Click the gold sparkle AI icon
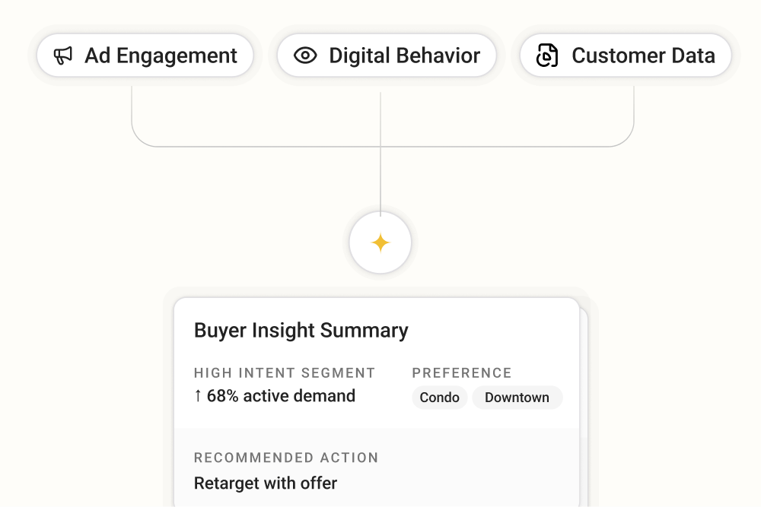Viewport: 761px width, 507px height. (x=380, y=242)
